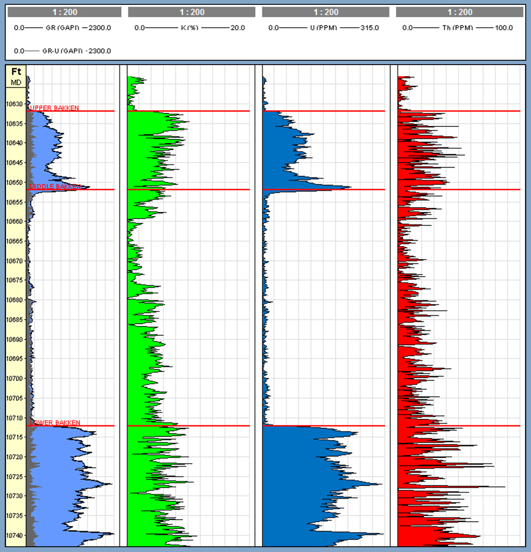Select the 1:200 header above the Th track
This screenshot has height=552, width=531.
point(460,12)
